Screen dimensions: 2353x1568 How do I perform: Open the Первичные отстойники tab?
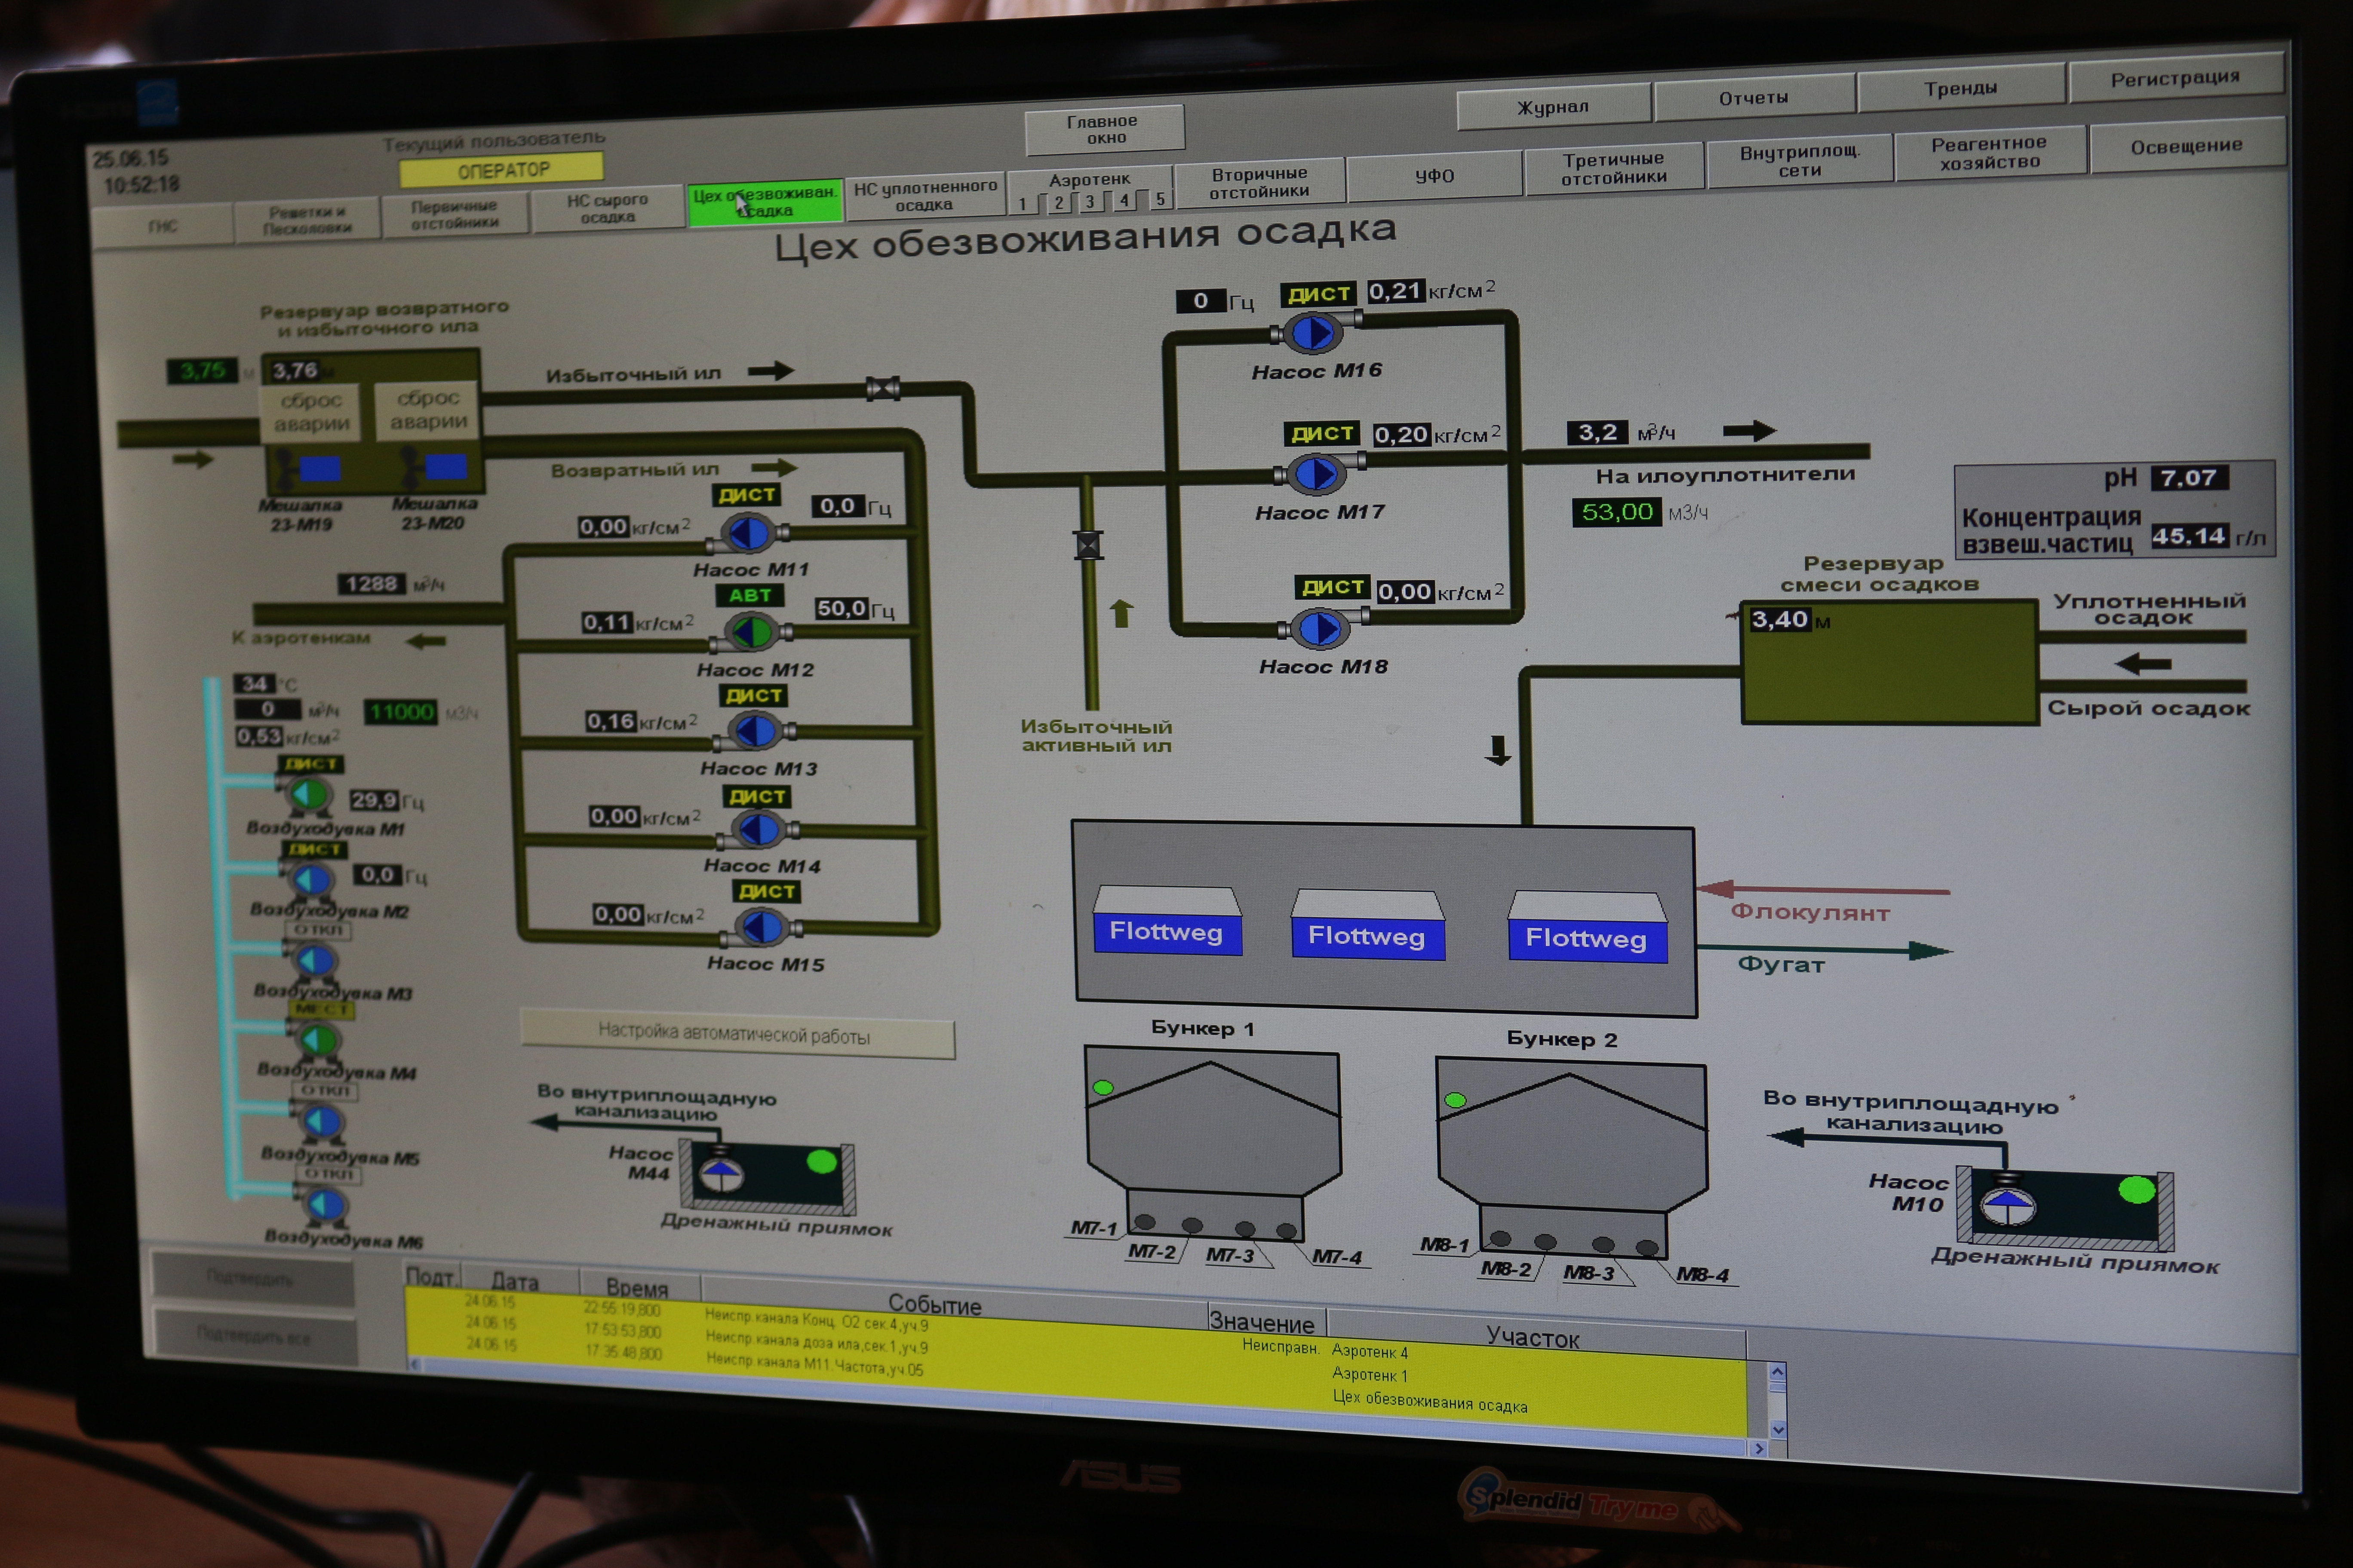[455, 214]
